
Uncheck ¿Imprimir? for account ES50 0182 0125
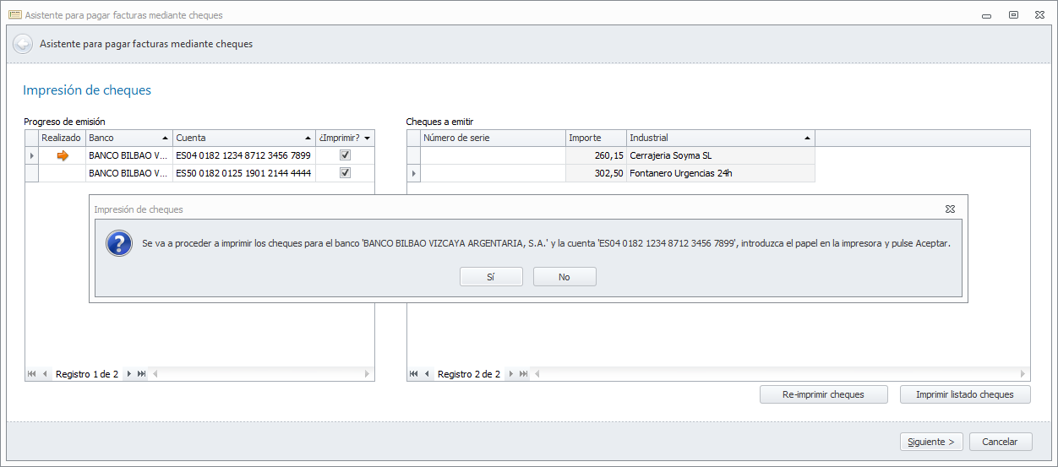click(345, 173)
